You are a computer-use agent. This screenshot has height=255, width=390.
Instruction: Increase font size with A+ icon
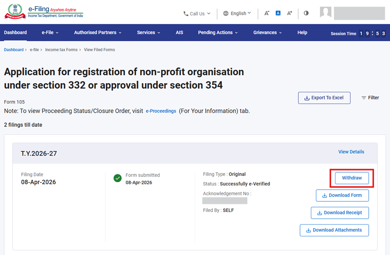pos(290,13)
